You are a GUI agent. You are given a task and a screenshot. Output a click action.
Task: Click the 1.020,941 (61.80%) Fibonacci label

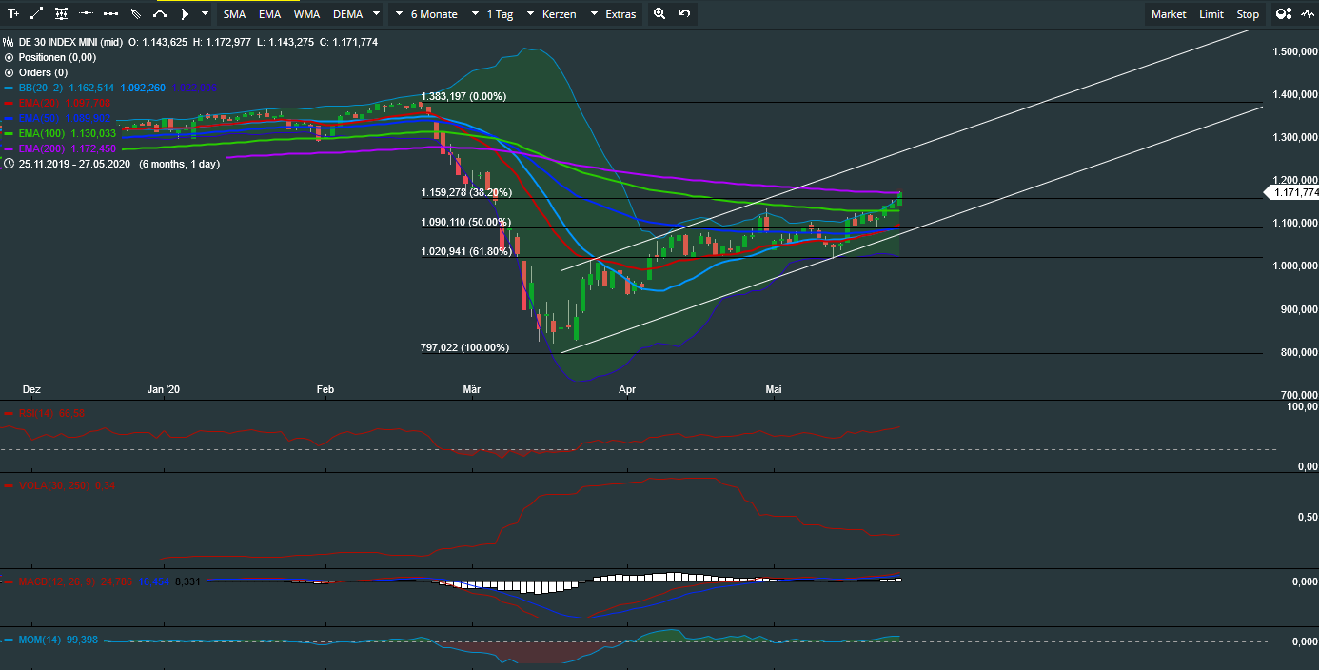pyautogui.click(x=466, y=252)
